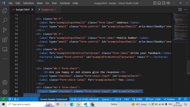Click Screen Reader Optimized status item
The image size is (190, 107).
53,99
